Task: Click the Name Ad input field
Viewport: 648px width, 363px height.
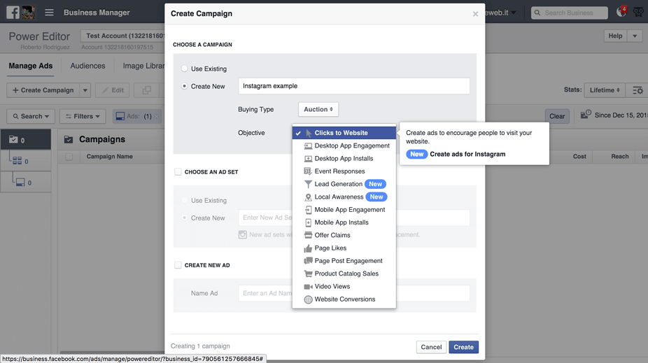Action: pos(354,293)
